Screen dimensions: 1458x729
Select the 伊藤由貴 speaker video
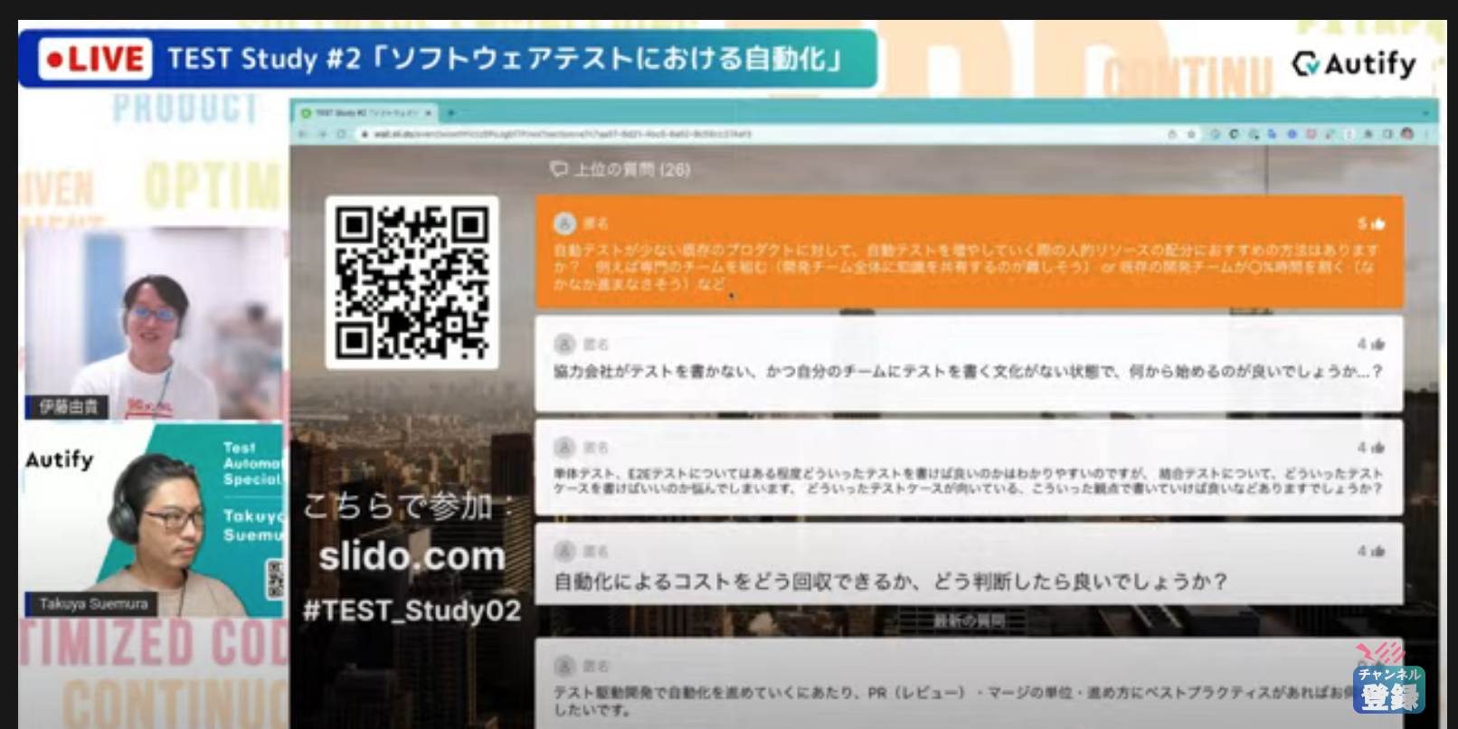(x=154, y=324)
